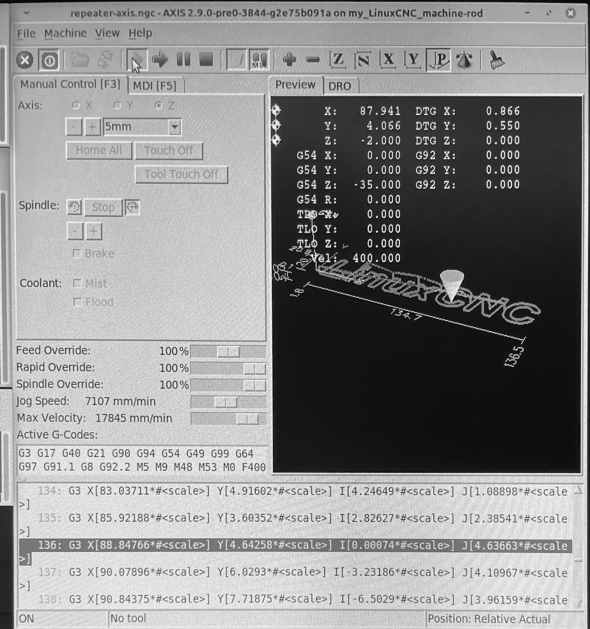Select the Preview tab
The image size is (590, 629).
click(295, 85)
